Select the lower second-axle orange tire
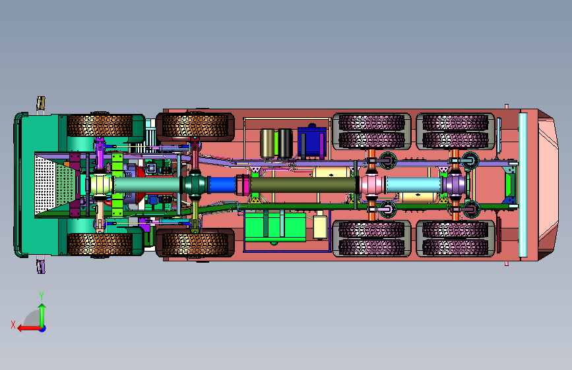 coord(195,244)
